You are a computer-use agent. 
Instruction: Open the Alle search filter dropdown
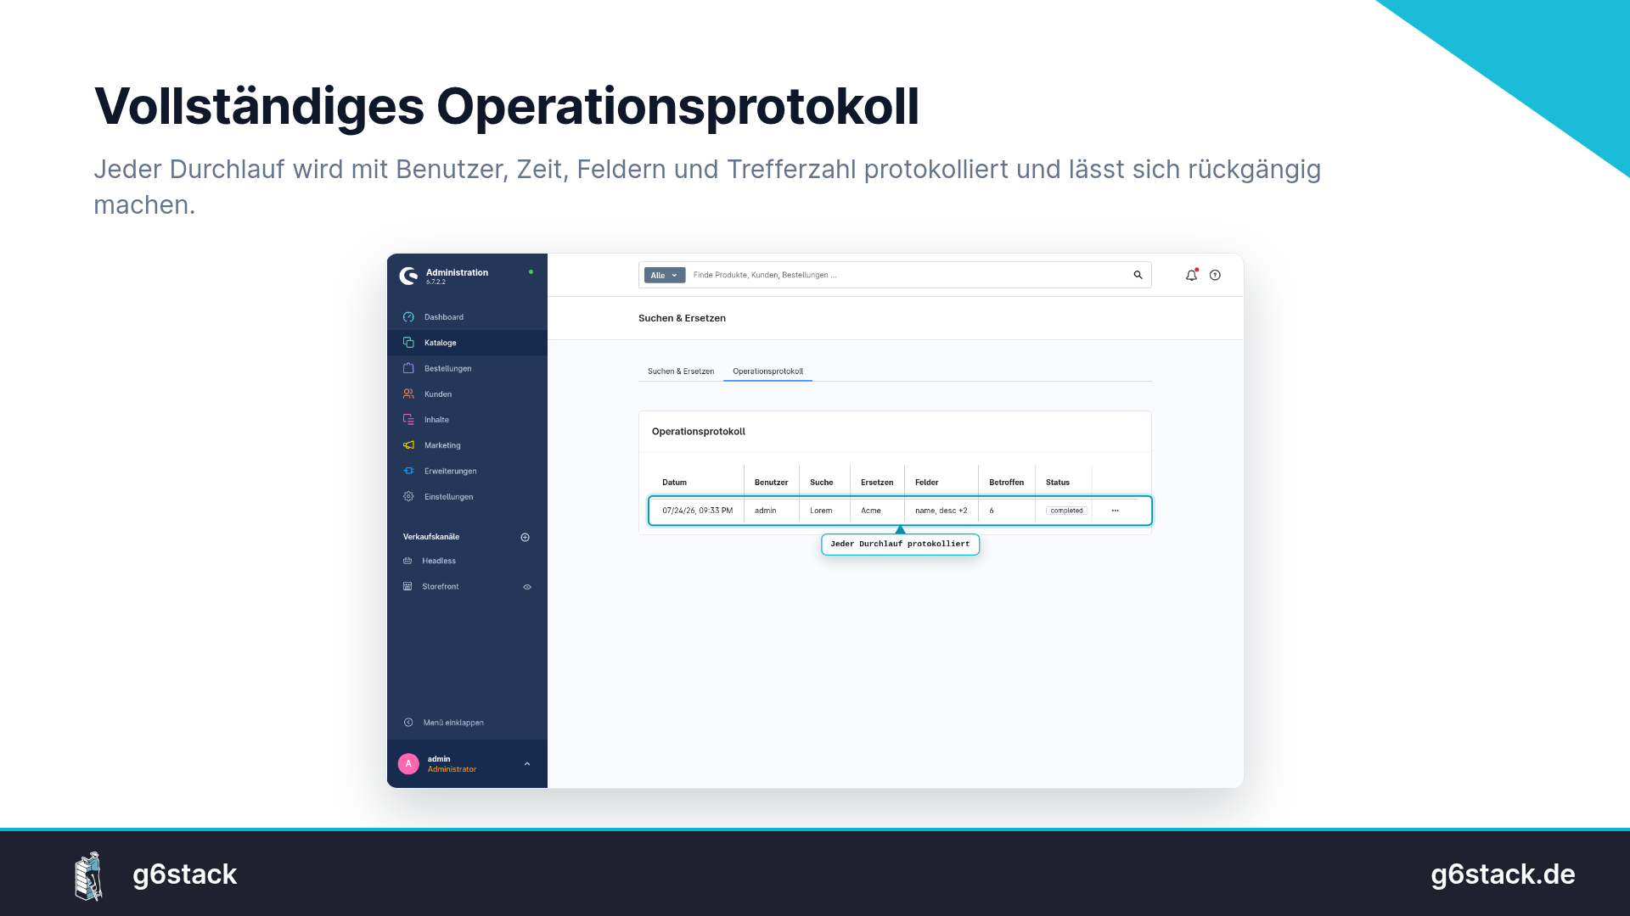click(x=665, y=275)
